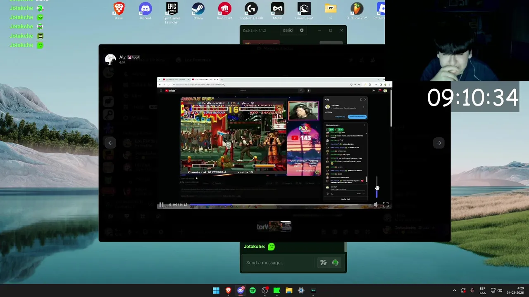Open Kick app from the taskbar
The image size is (529, 297).
click(x=277, y=291)
